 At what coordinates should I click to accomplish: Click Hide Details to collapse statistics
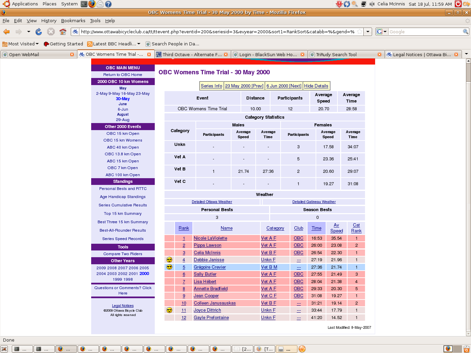tap(316, 86)
